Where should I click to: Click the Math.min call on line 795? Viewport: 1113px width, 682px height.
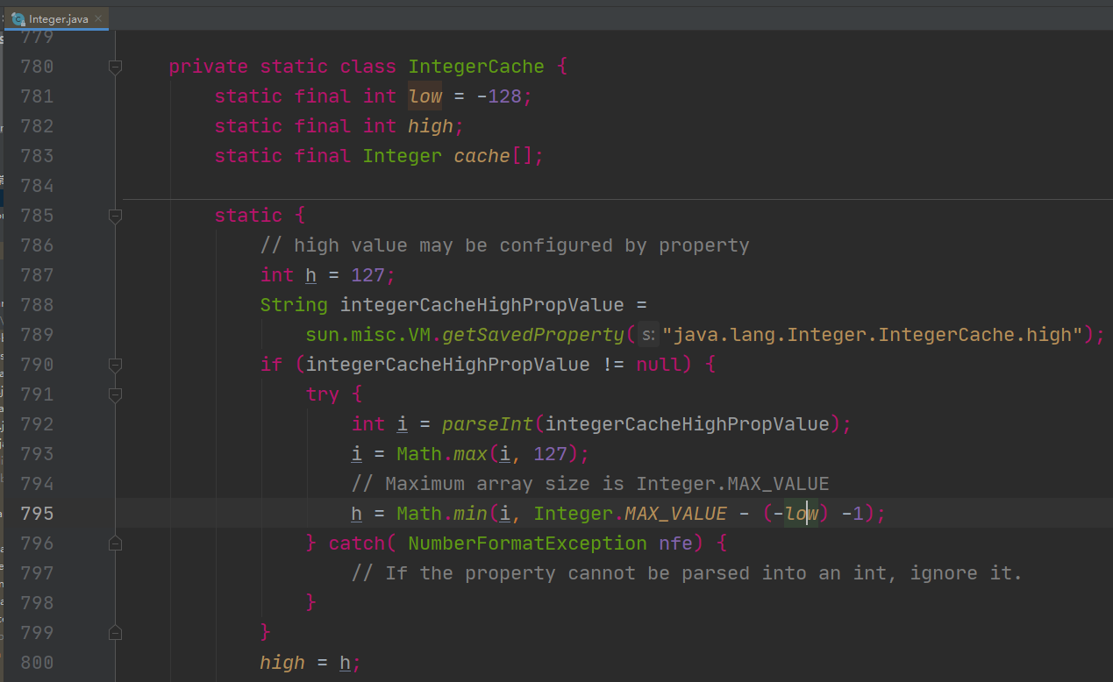442,514
